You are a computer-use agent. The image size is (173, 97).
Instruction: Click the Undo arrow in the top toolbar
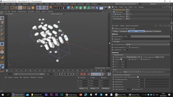[3, 8]
